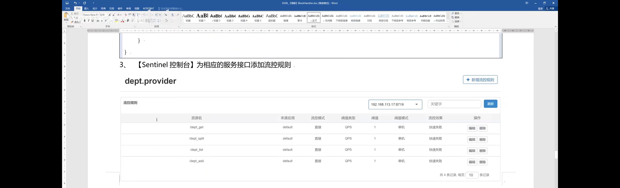
Task: Apply the yellow text highlight color
Action: point(117,21)
